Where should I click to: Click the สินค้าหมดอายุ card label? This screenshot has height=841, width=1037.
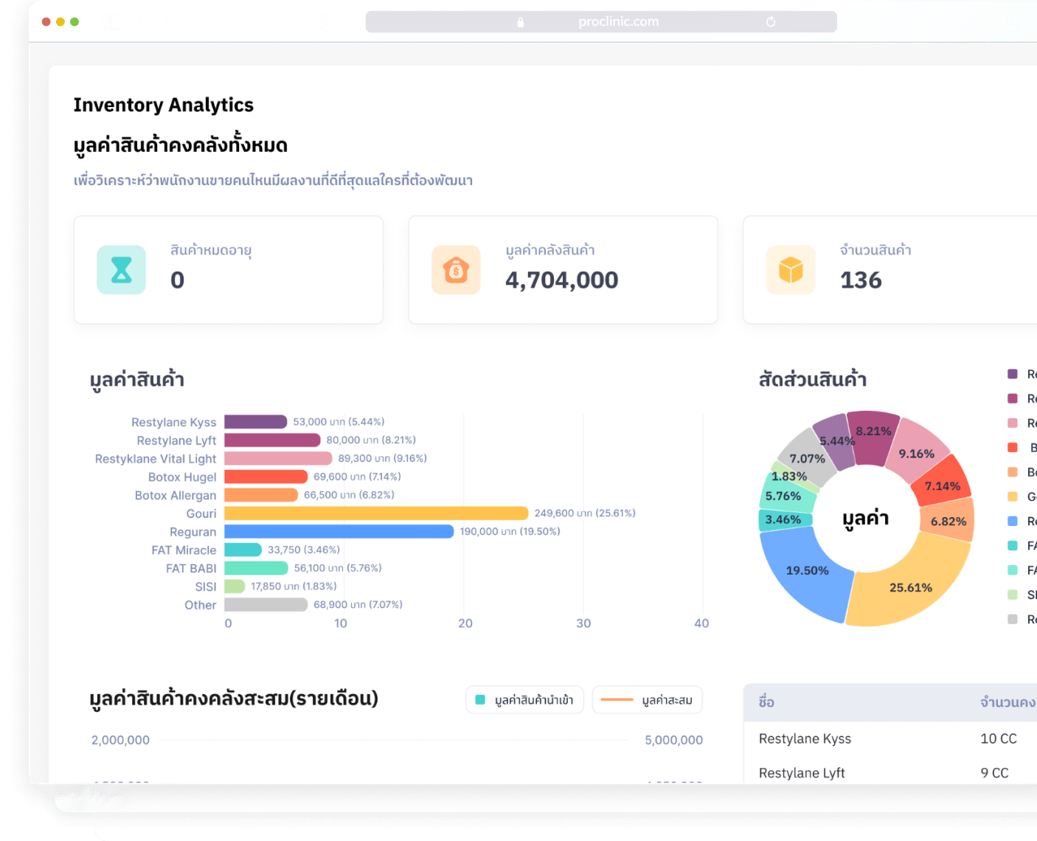point(211,250)
